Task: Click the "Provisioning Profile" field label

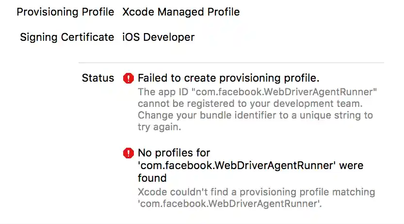Action: pos(65,12)
